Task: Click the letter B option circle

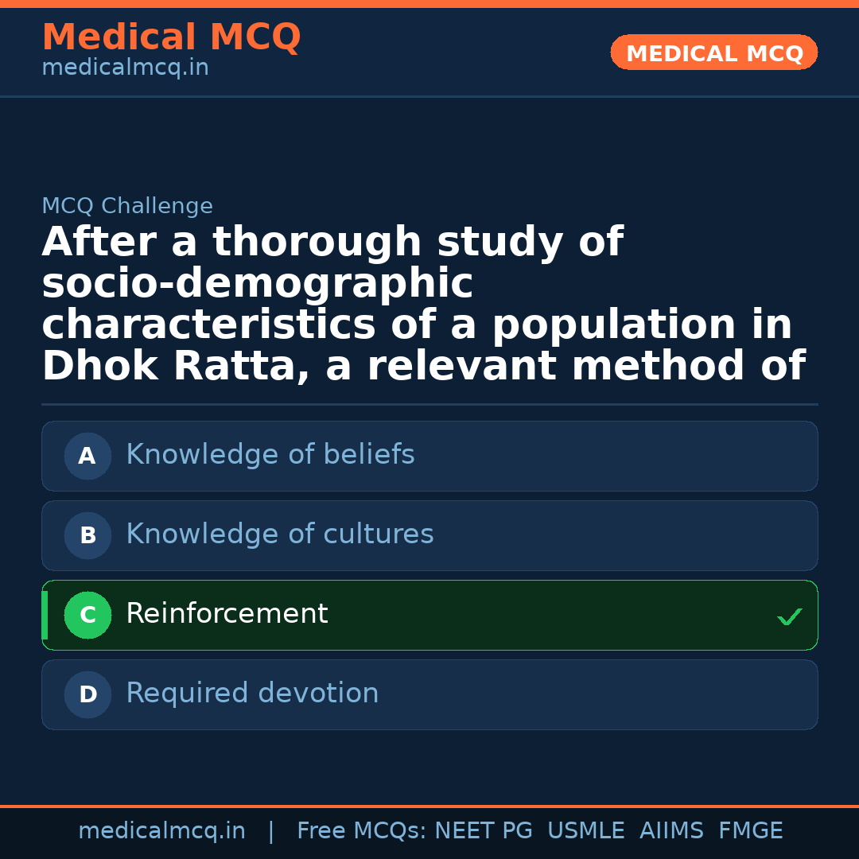Action: (x=87, y=536)
